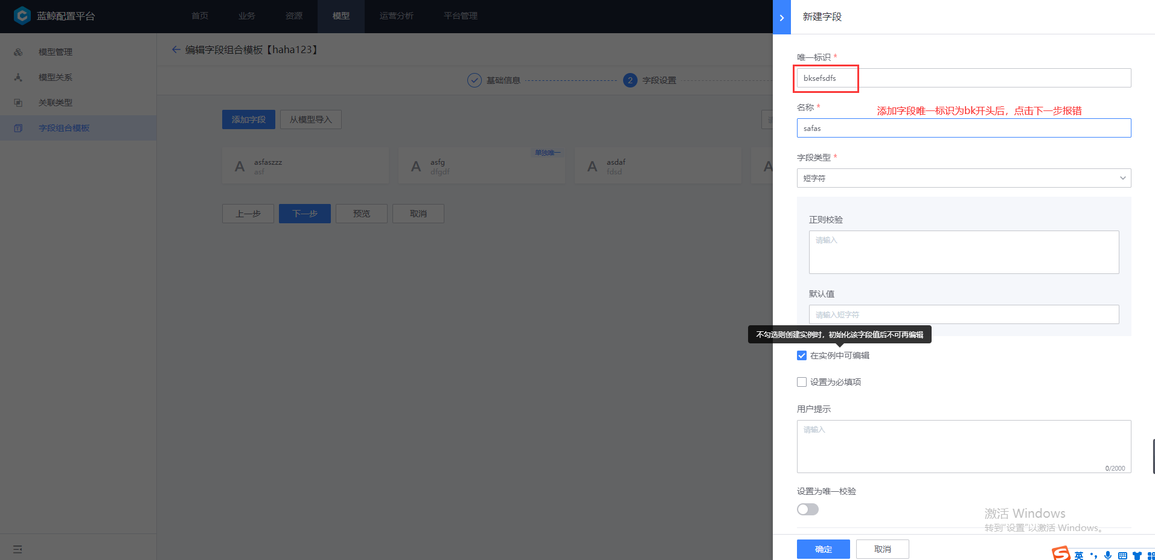Select the 模型关系 sidebar icon
The image size is (1155, 560).
tap(18, 77)
